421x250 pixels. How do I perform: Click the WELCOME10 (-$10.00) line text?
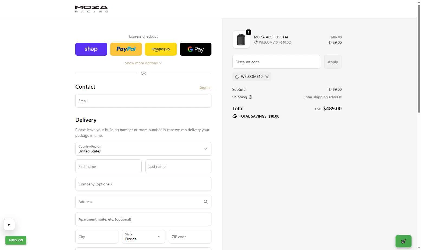click(275, 42)
